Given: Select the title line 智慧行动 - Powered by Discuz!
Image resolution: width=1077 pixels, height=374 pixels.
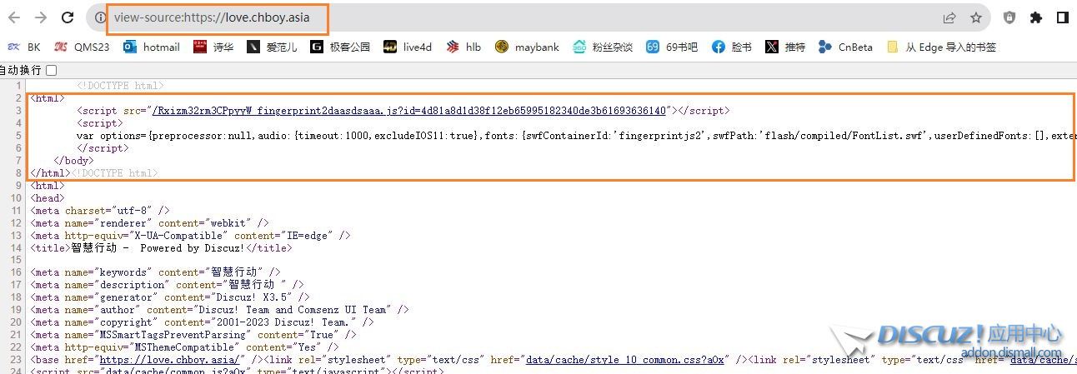Looking at the screenshot, I should tap(162, 247).
